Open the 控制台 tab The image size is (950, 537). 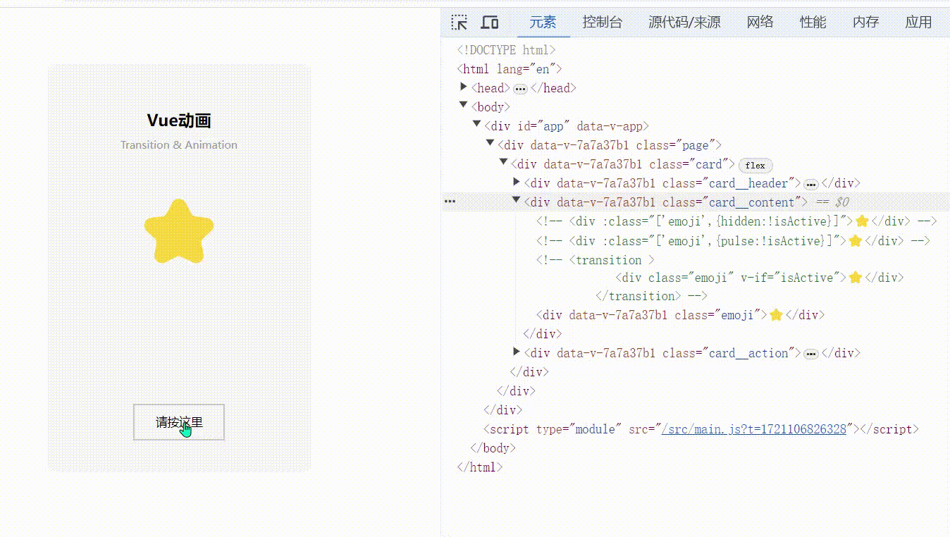click(603, 22)
